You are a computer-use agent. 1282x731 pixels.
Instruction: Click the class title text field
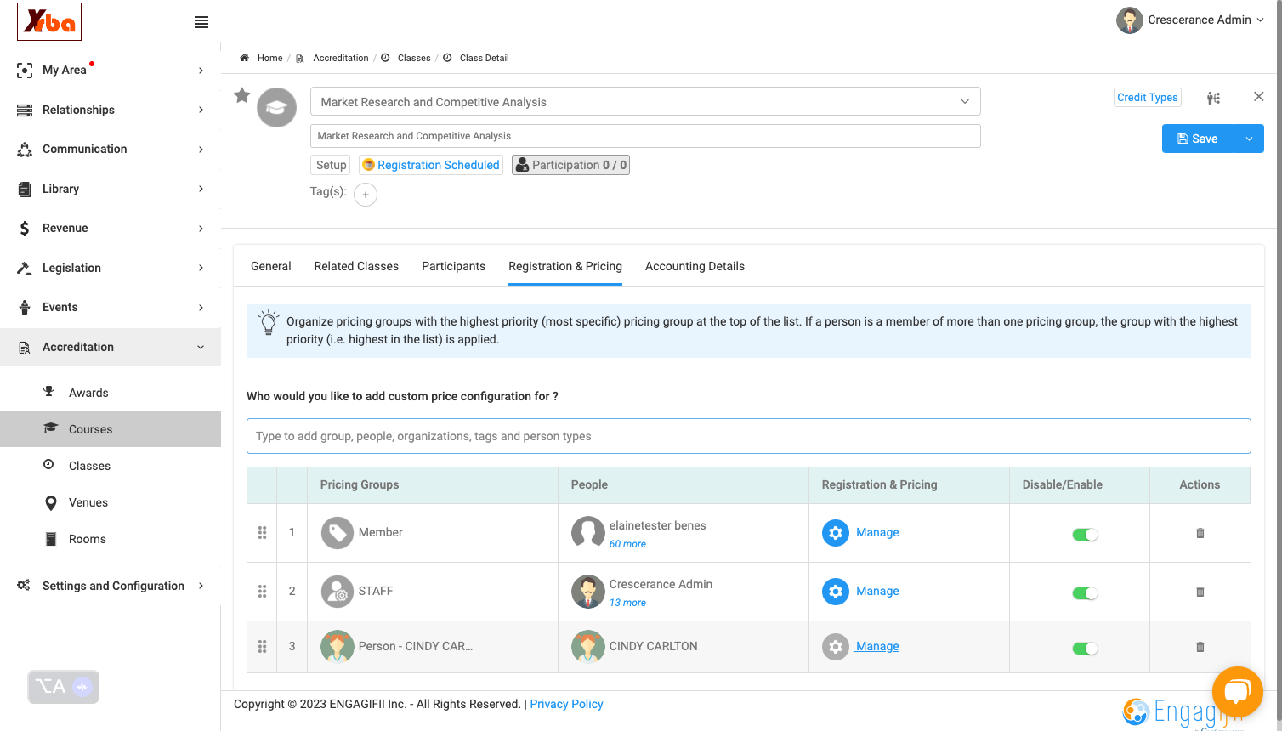(x=645, y=136)
